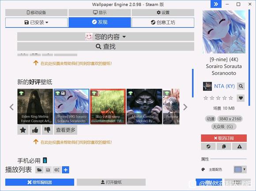Click the 查看更多 button
256x191 pixels.
pos(66,130)
